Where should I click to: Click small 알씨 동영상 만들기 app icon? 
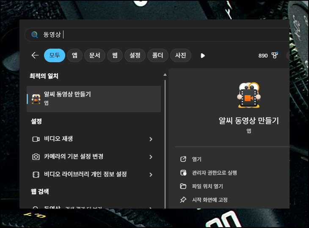click(36, 99)
